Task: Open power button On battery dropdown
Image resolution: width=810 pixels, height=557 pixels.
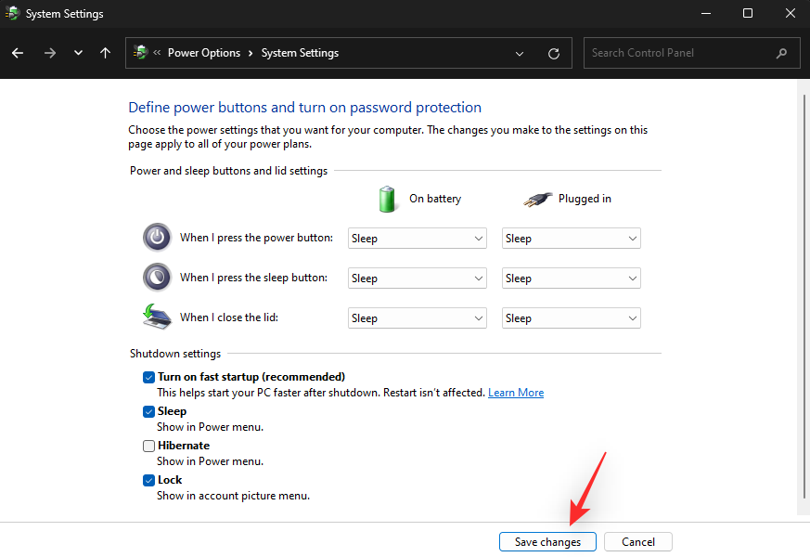Action: 418,239
